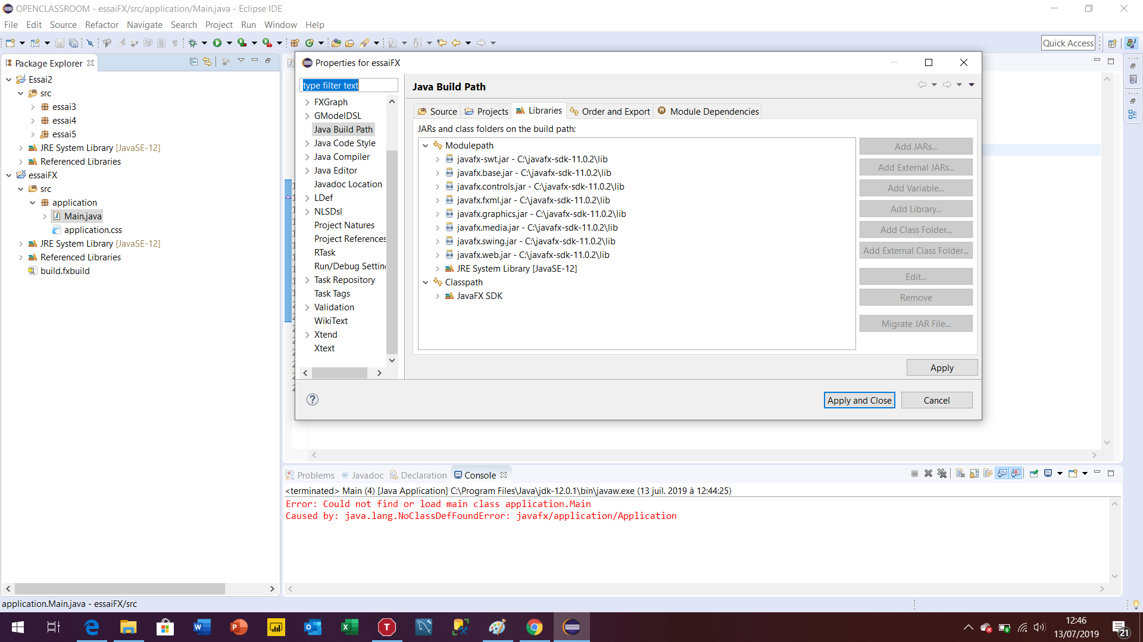The width and height of the screenshot is (1143, 642).
Task: Click the type filter text field
Action: [x=349, y=85]
